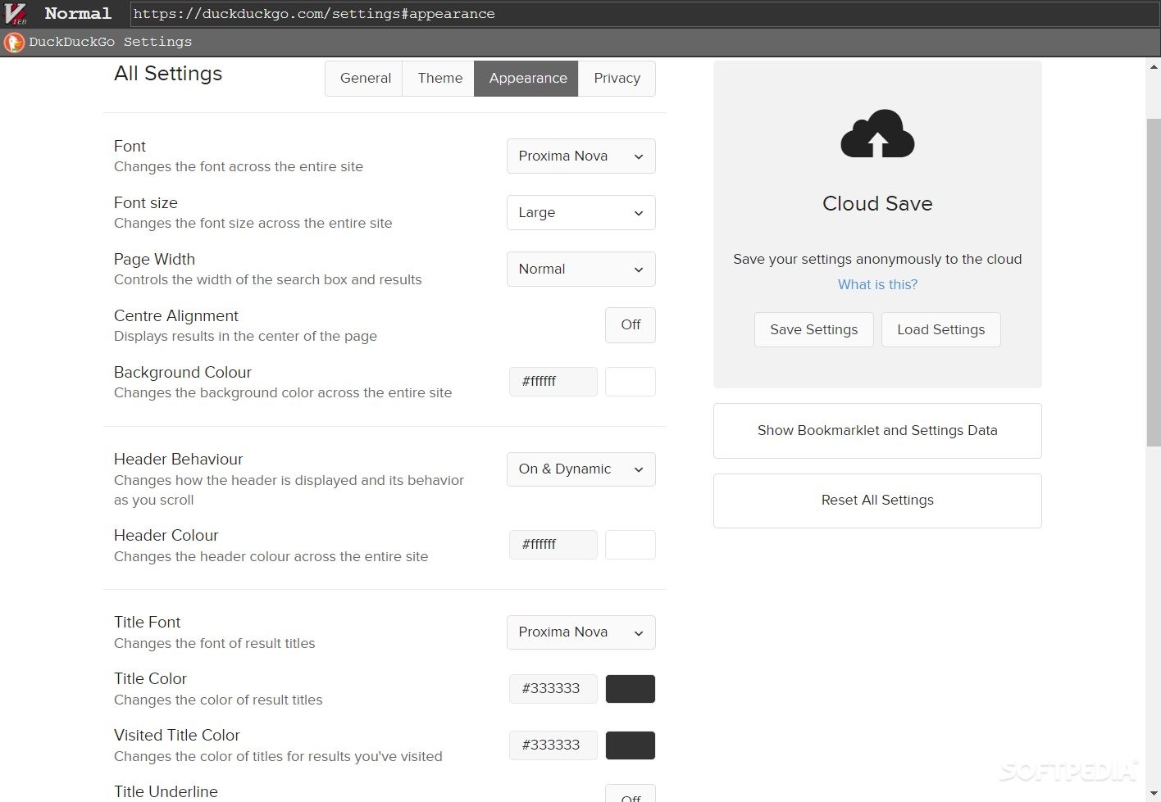The image size is (1161, 802).
Task: Switch to the Theme tab
Action: point(439,79)
